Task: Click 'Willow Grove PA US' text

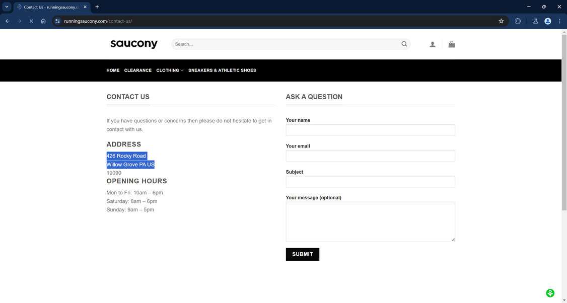Action: (130, 165)
